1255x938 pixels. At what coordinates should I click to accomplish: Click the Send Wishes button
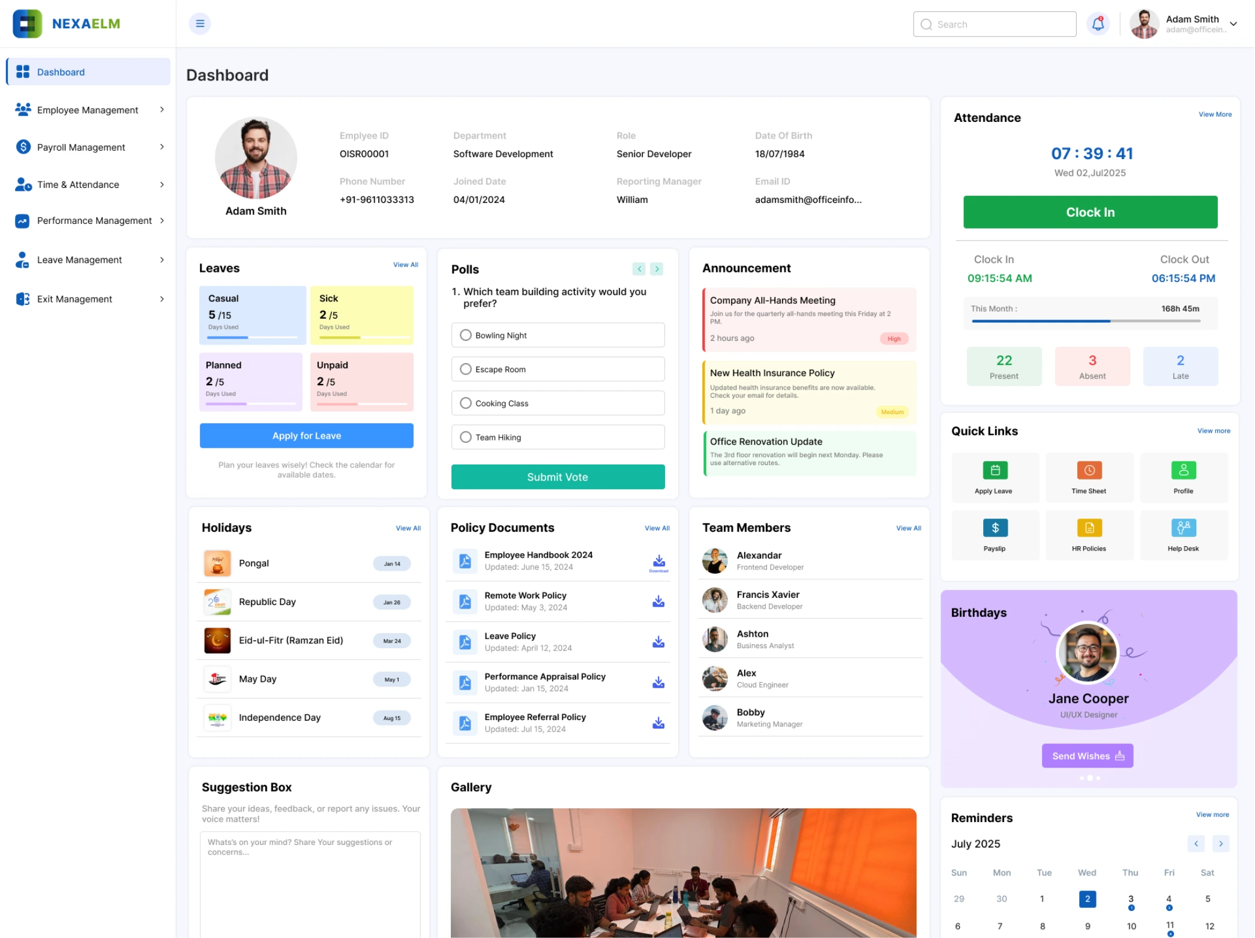coord(1087,756)
